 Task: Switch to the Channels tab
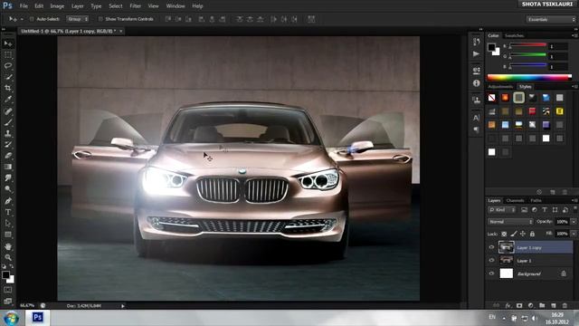[515, 200]
